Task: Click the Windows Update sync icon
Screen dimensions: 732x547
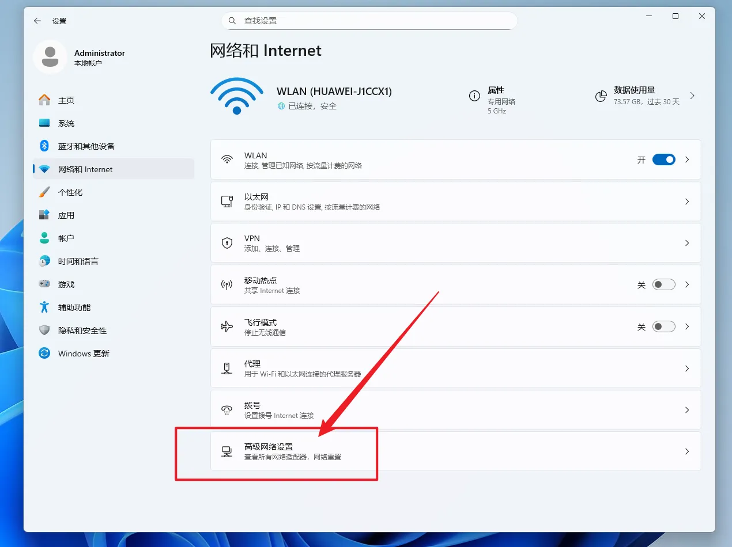Action: [44, 354]
